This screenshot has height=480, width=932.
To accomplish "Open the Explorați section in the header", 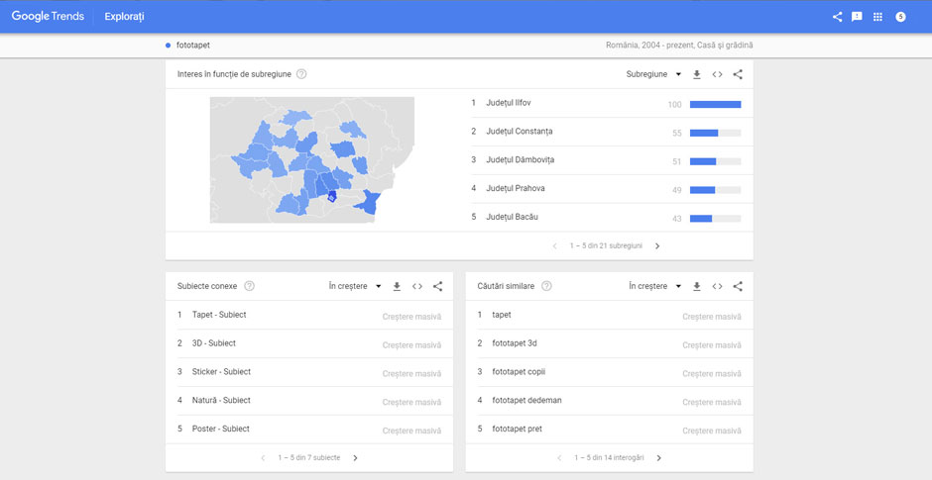I will [124, 17].
